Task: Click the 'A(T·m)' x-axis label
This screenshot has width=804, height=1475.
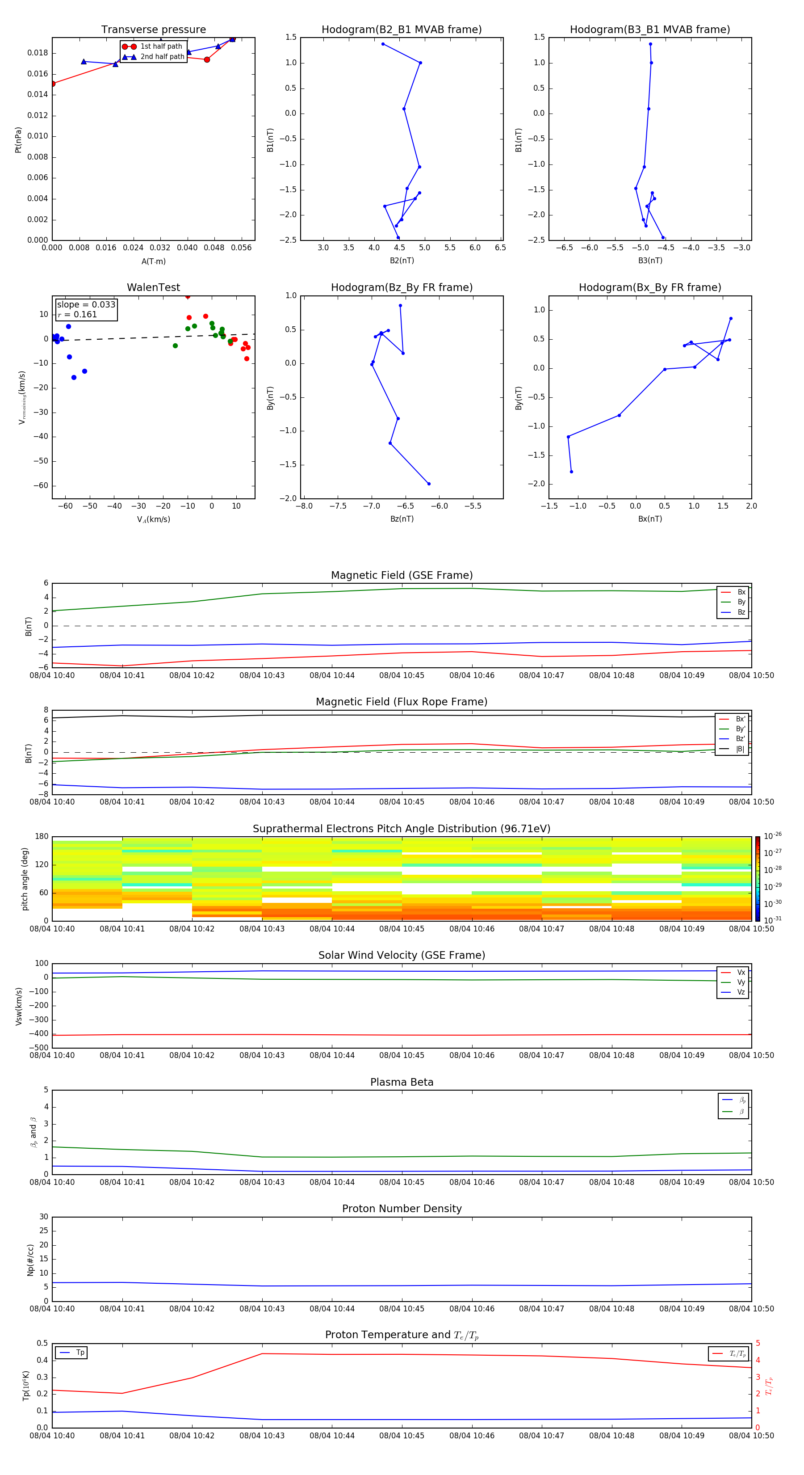Action: (x=153, y=261)
